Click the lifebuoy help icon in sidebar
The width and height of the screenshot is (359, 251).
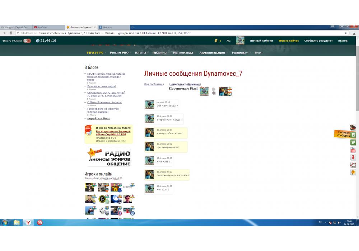[353, 165]
